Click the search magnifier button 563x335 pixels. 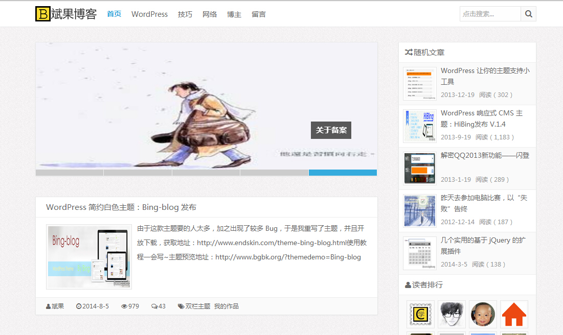pyautogui.click(x=529, y=14)
